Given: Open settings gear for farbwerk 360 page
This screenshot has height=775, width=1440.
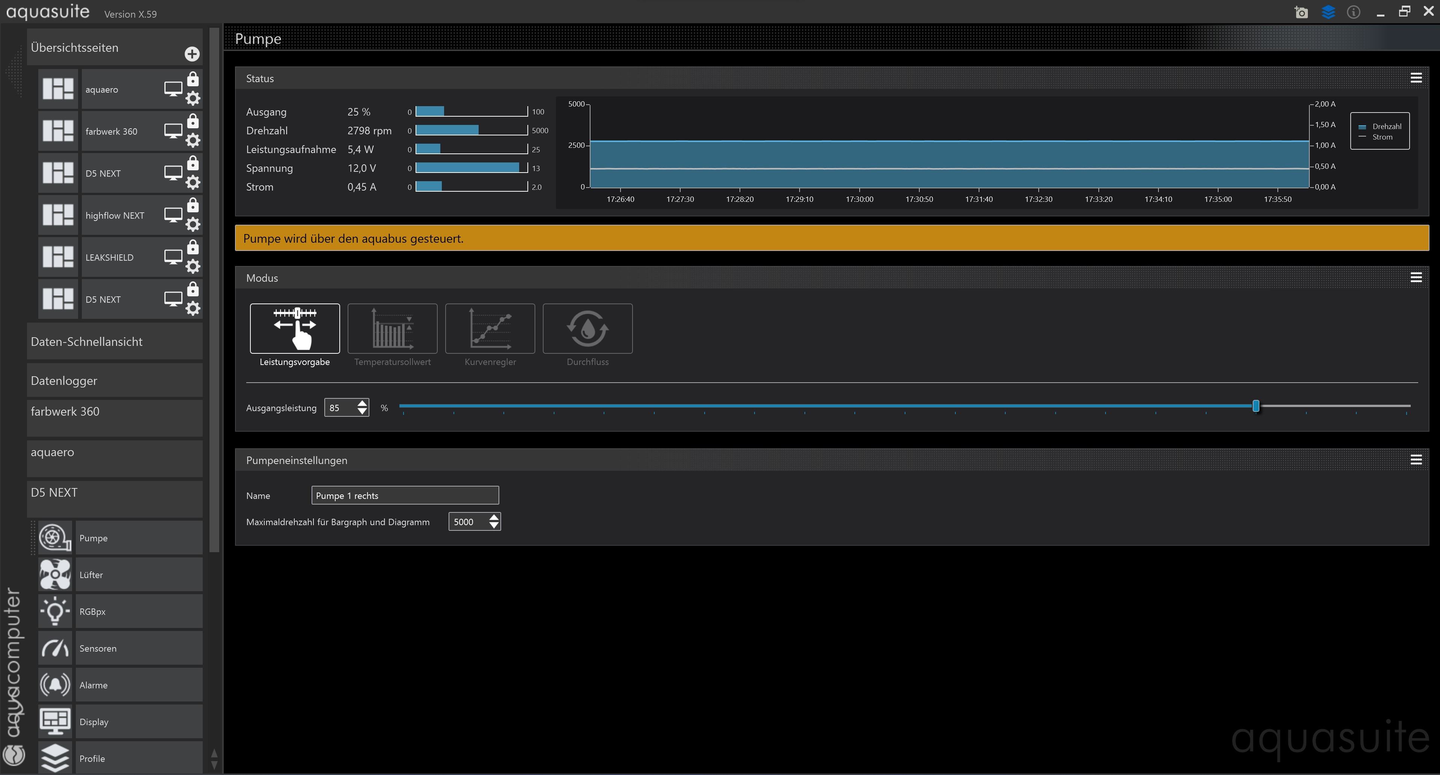Looking at the screenshot, I should [x=193, y=140].
